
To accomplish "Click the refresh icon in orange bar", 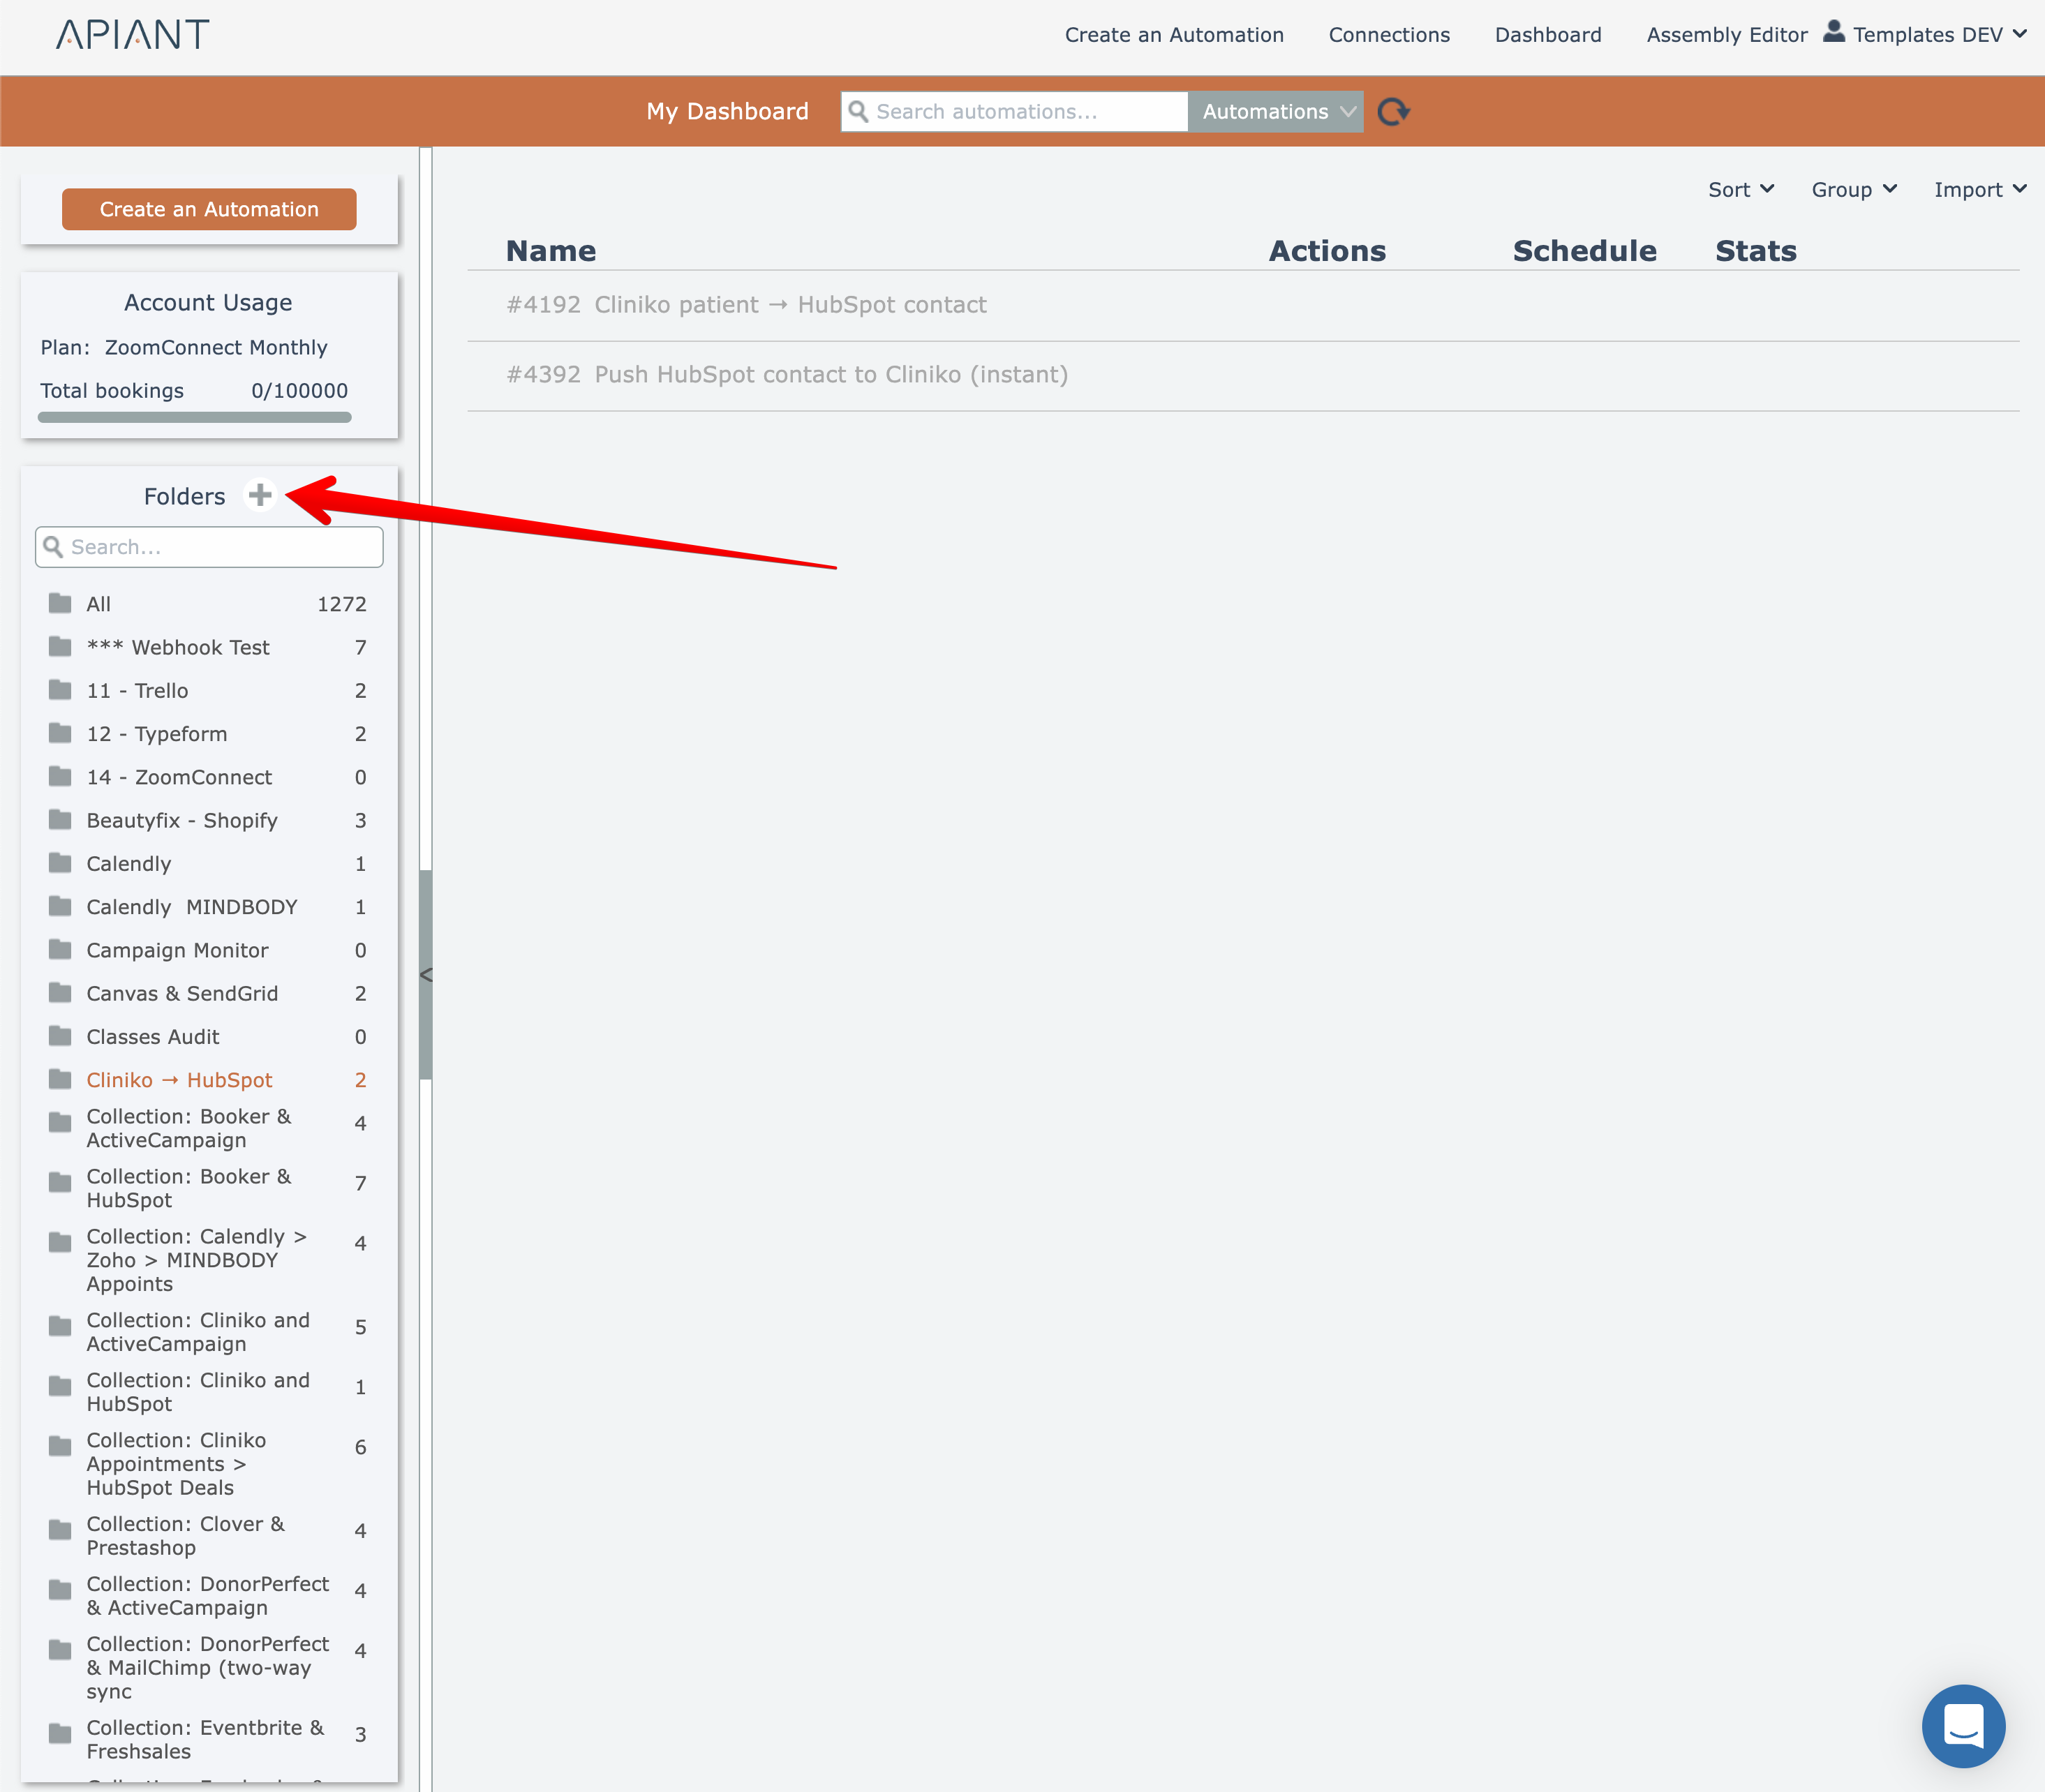I will 1393,111.
